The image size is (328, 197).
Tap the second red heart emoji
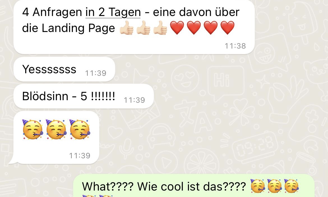click(x=194, y=28)
